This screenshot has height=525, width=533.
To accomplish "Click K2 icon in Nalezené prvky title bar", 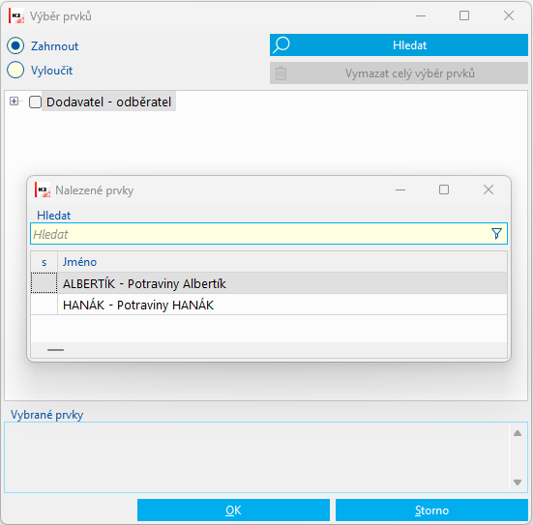I will tap(43, 190).
